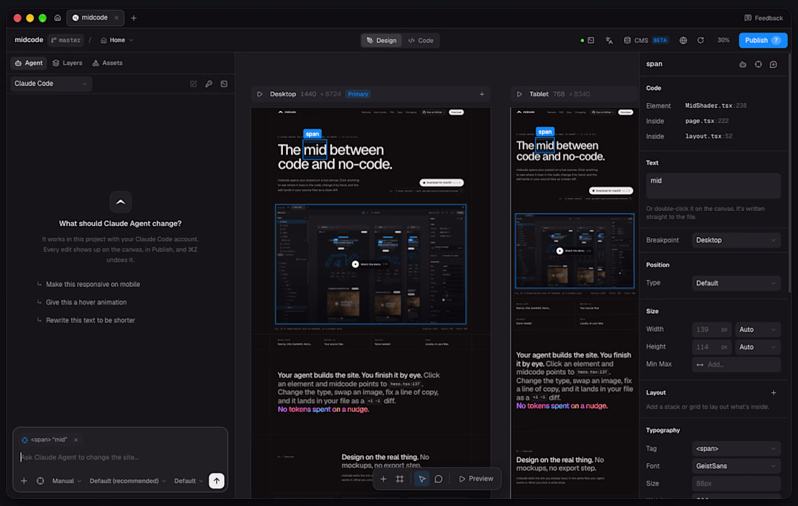798x506 pixels.
Task: Select the comment tool in the canvas toolbar
Action: pyautogui.click(x=439, y=478)
